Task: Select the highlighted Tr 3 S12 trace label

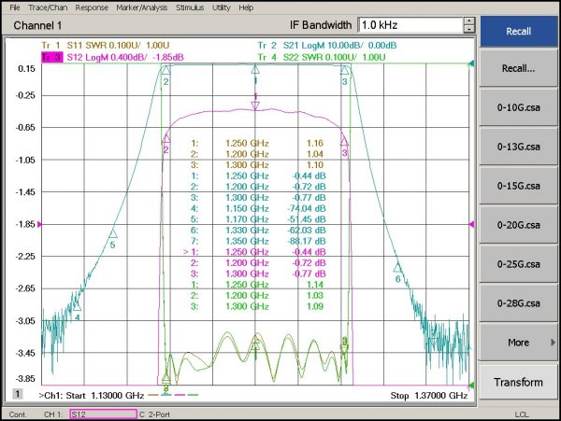Action: pos(113,57)
